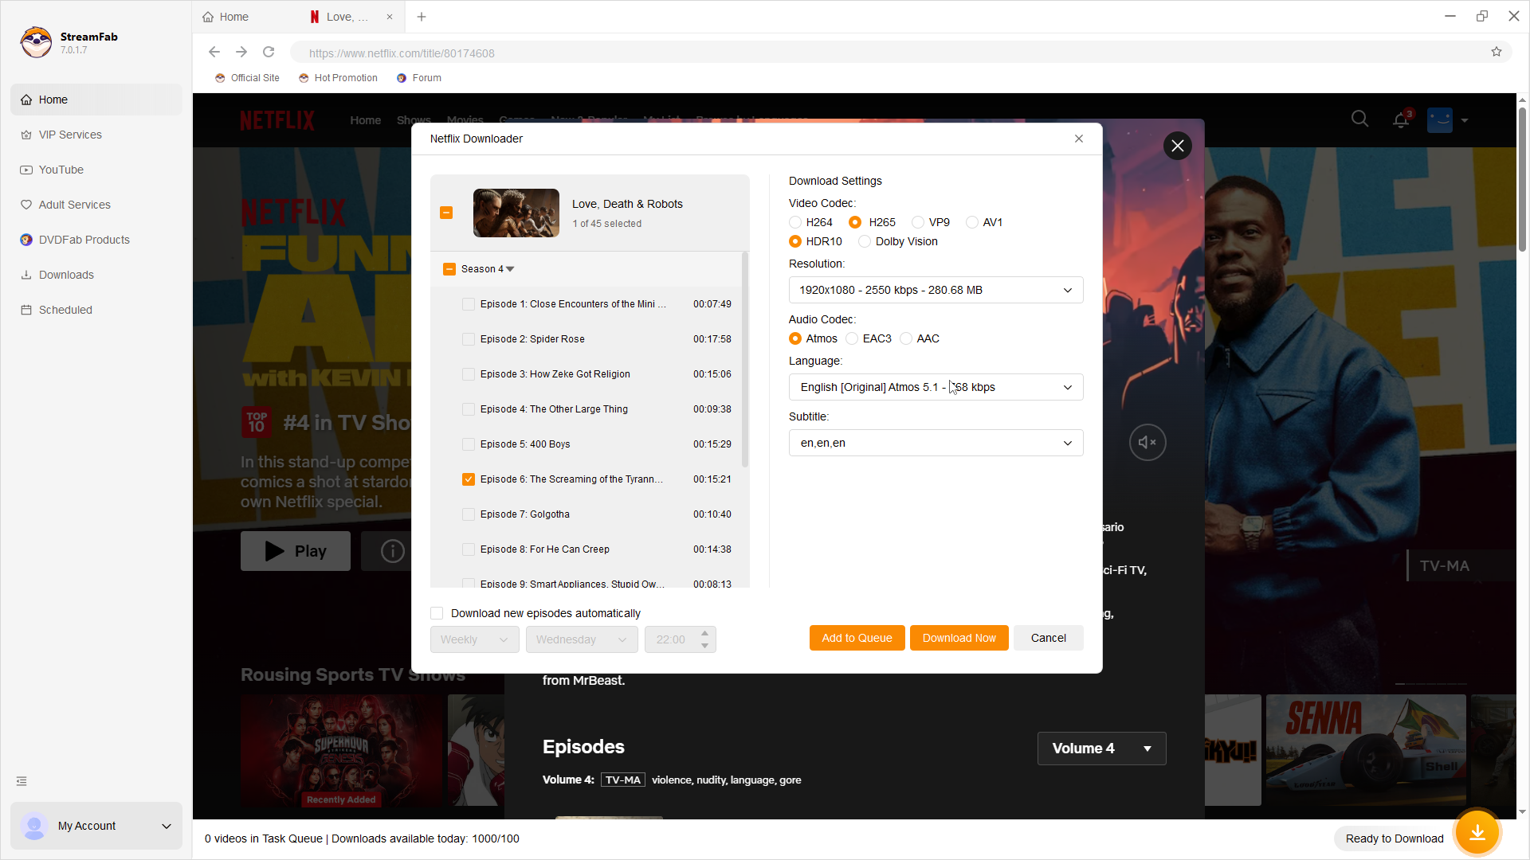The height and width of the screenshot is (860, 1530).
Task: Select the Dolby Vision option
Action: tap(865, 241)
